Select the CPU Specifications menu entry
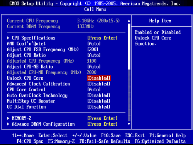This screenshot has height=145, width=193. point(34,38)
